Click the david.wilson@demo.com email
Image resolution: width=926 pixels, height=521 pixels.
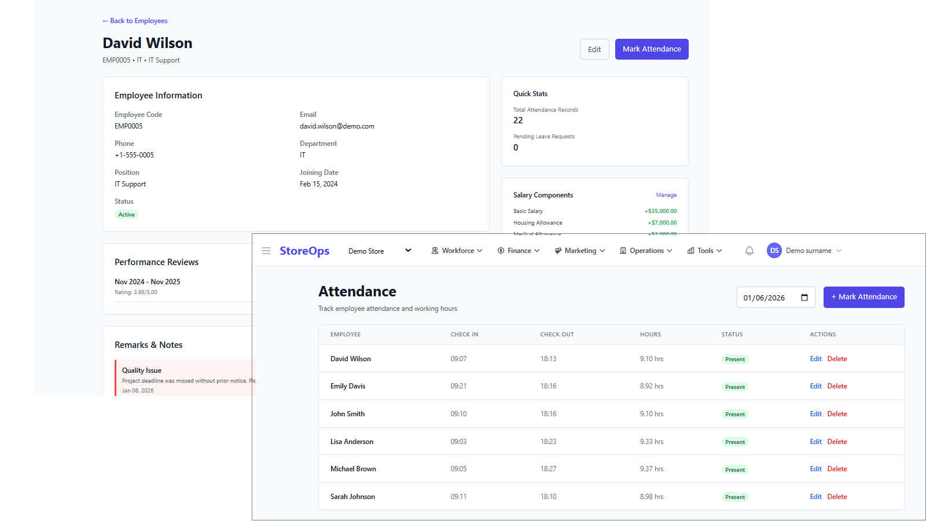[337, 126]
